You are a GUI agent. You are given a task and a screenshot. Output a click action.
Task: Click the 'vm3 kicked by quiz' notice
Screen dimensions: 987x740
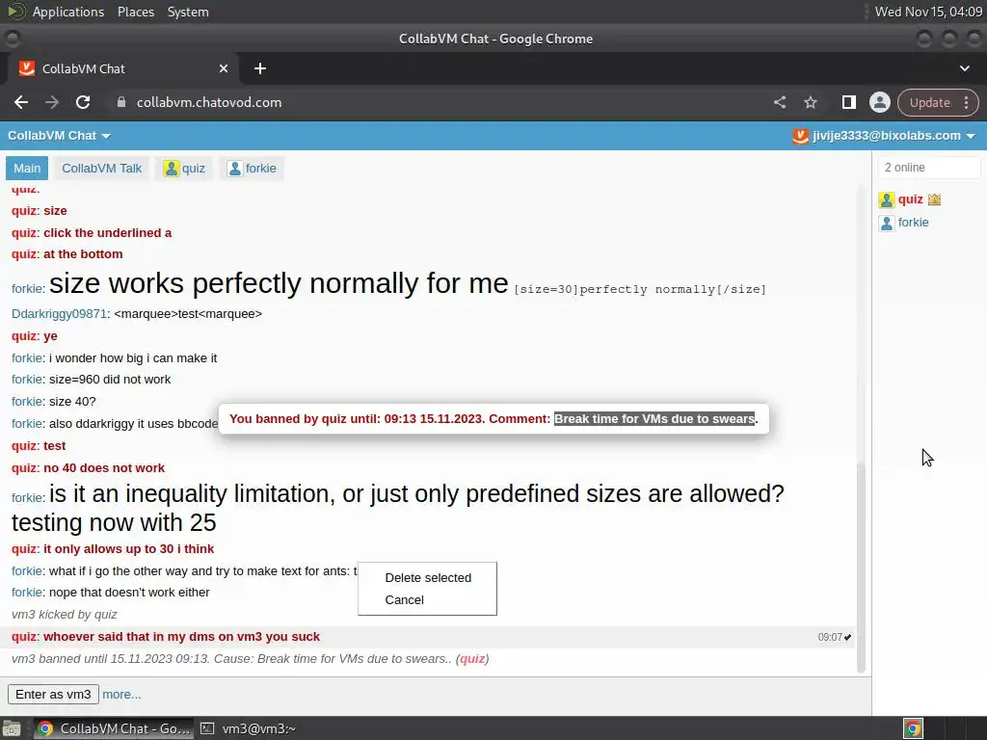(65, 614)
